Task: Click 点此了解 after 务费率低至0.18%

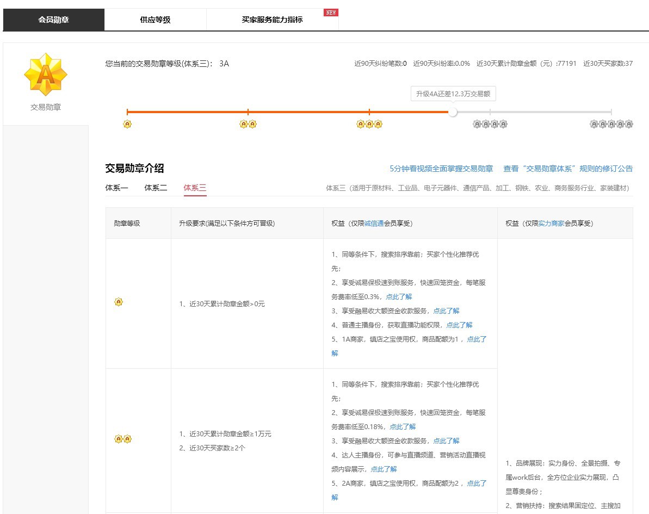Action: pyautogui.click(x=403, y=426)
